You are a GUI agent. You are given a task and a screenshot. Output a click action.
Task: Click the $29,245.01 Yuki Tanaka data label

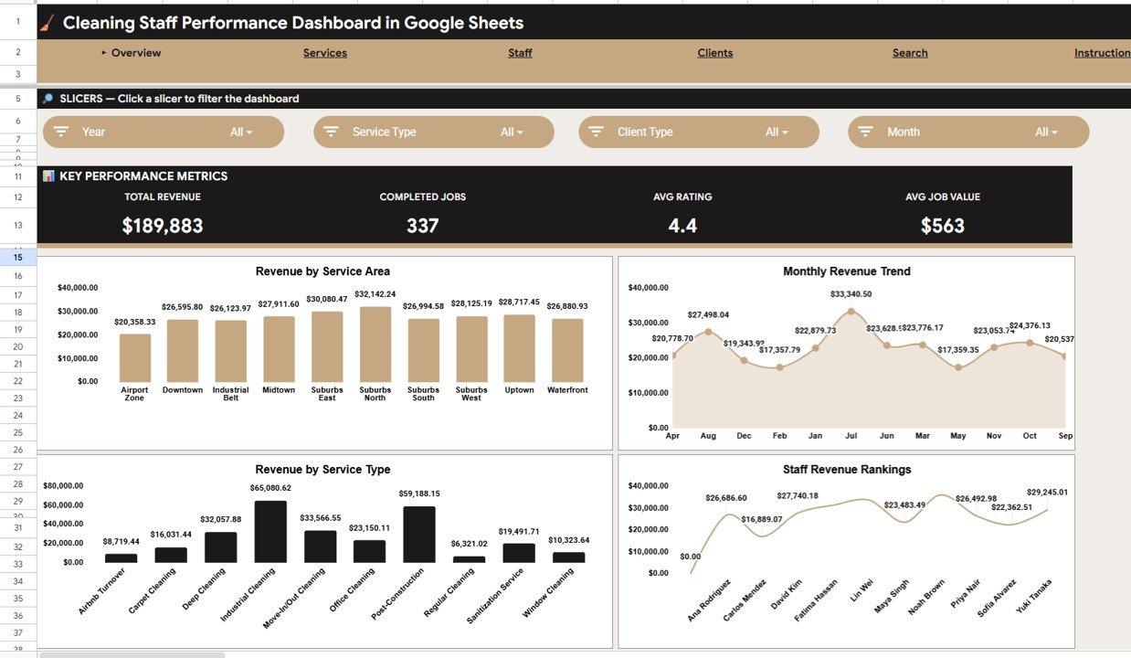pyautogui.click(x=1047, y=492)
